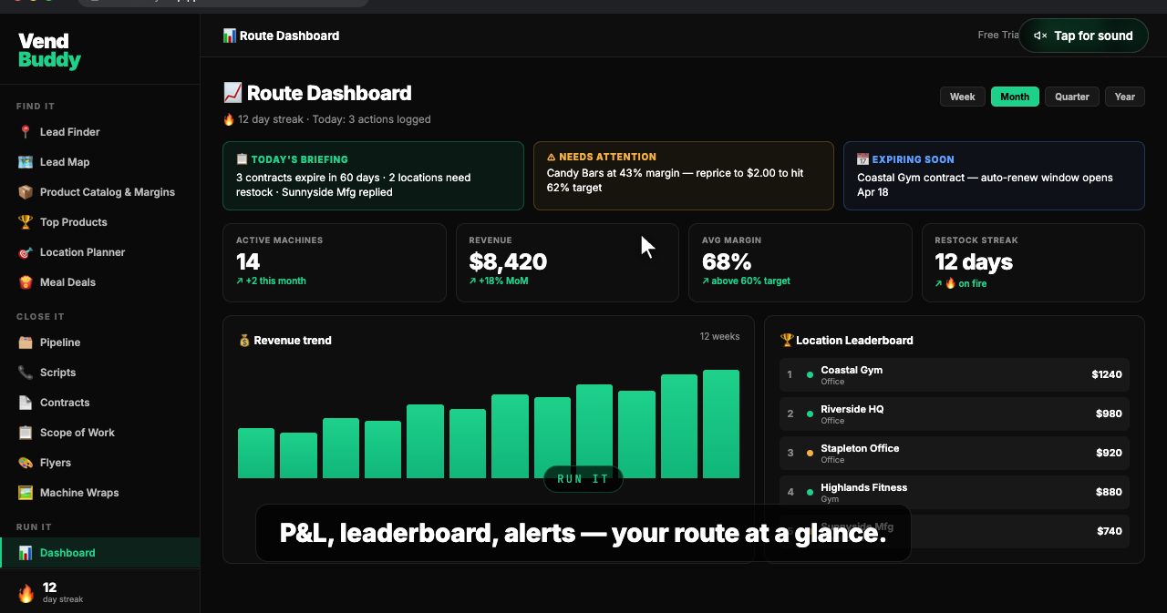The height and width of the screenshot is (613, 1167).
Task: Click the Scope of Work clipboard icon
Action: (x=26, y=433)
